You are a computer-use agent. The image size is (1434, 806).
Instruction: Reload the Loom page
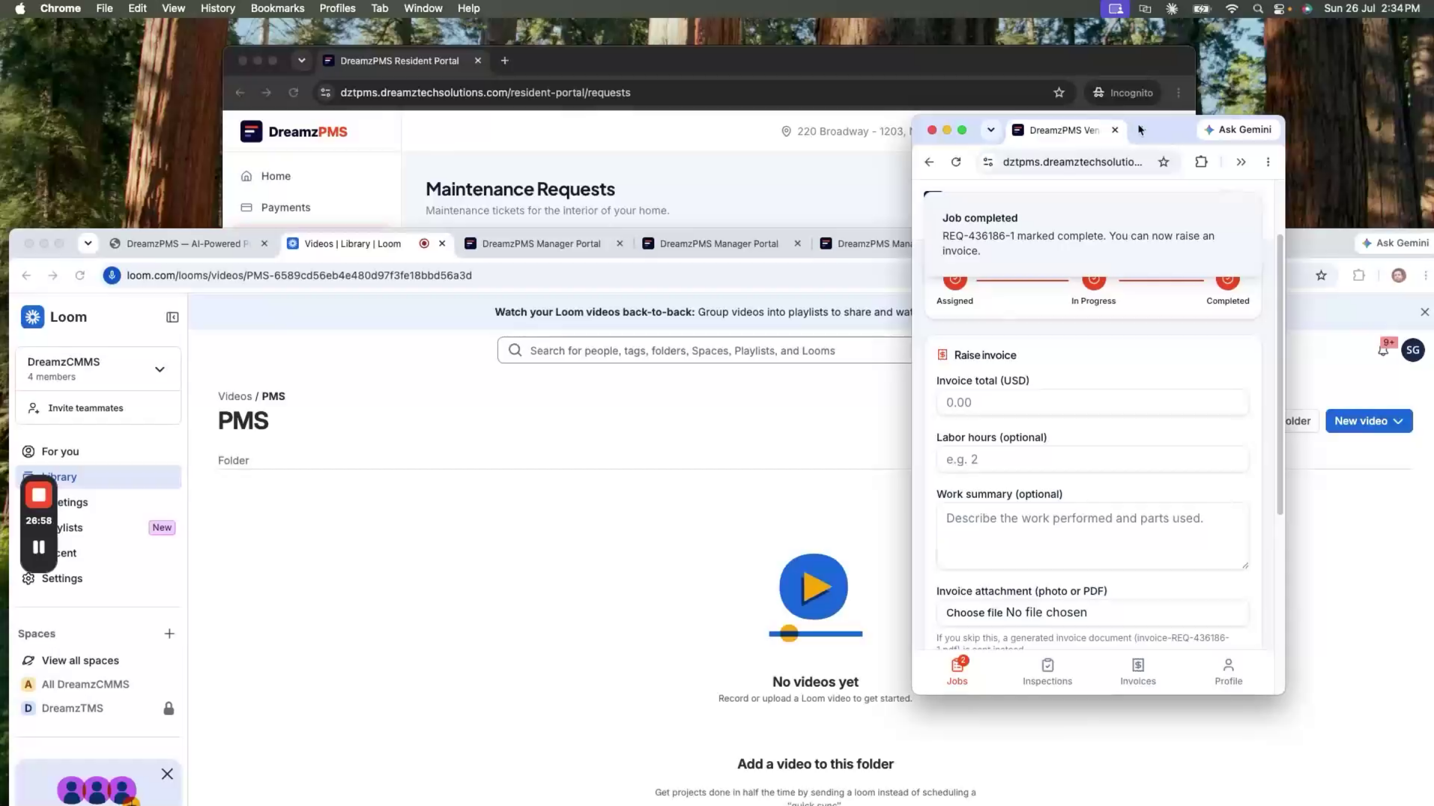click(x=79, y=275)
